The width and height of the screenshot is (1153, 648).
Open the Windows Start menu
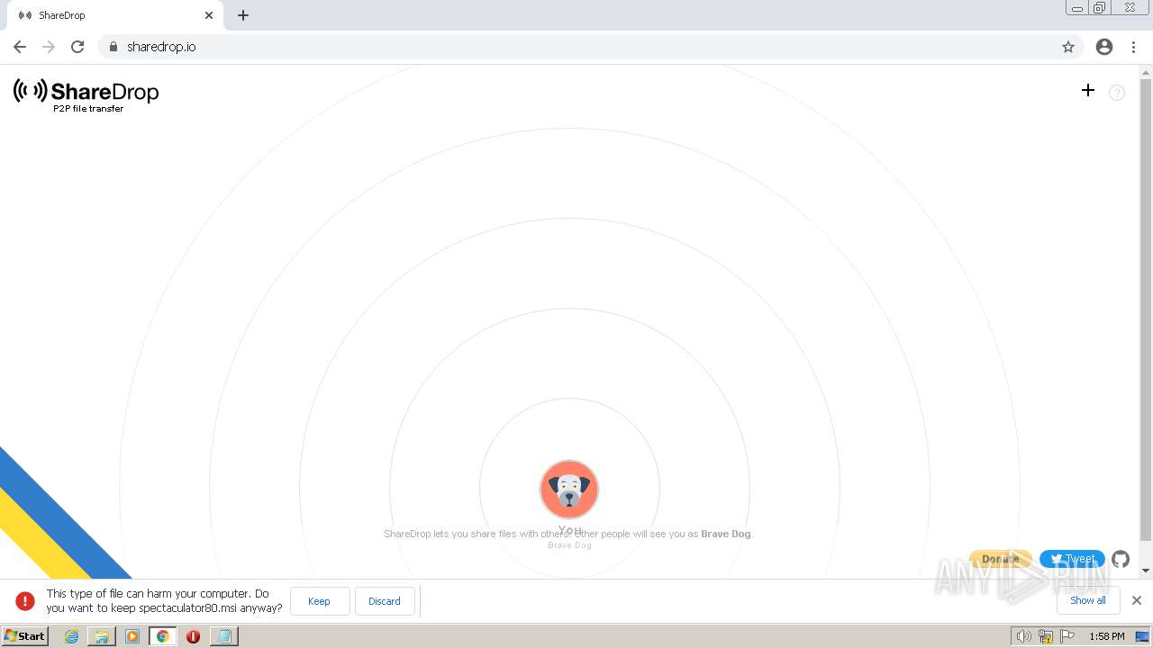click(25, 636)
